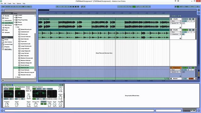Open the 1 Bar quantization menu
The width and height of the screenshot is (201, 113).
[x=29, y=7]
